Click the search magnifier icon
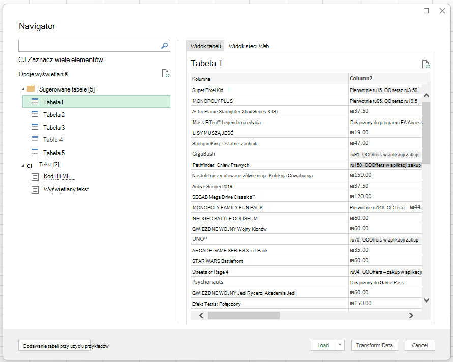The width and height of the screenshot is (453, 362). pos(164,46)
